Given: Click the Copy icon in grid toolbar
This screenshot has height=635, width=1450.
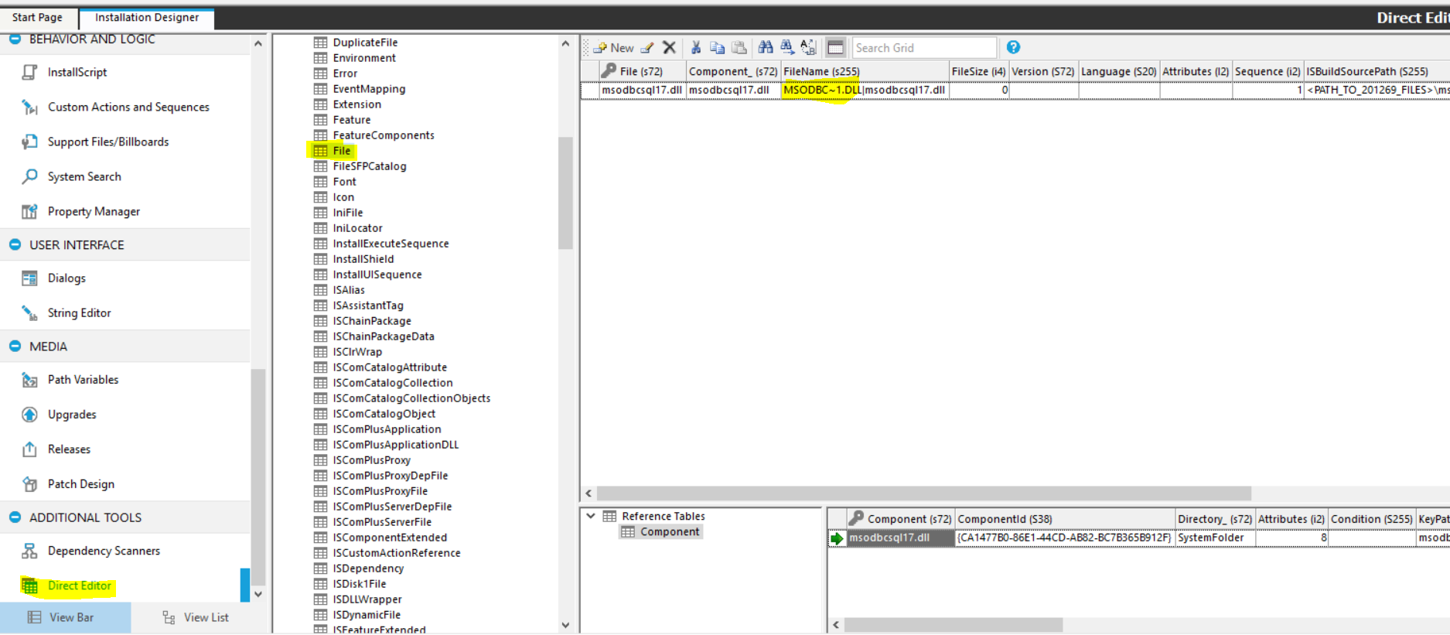Looking at the screenshot, I should [x=718, y=48].
